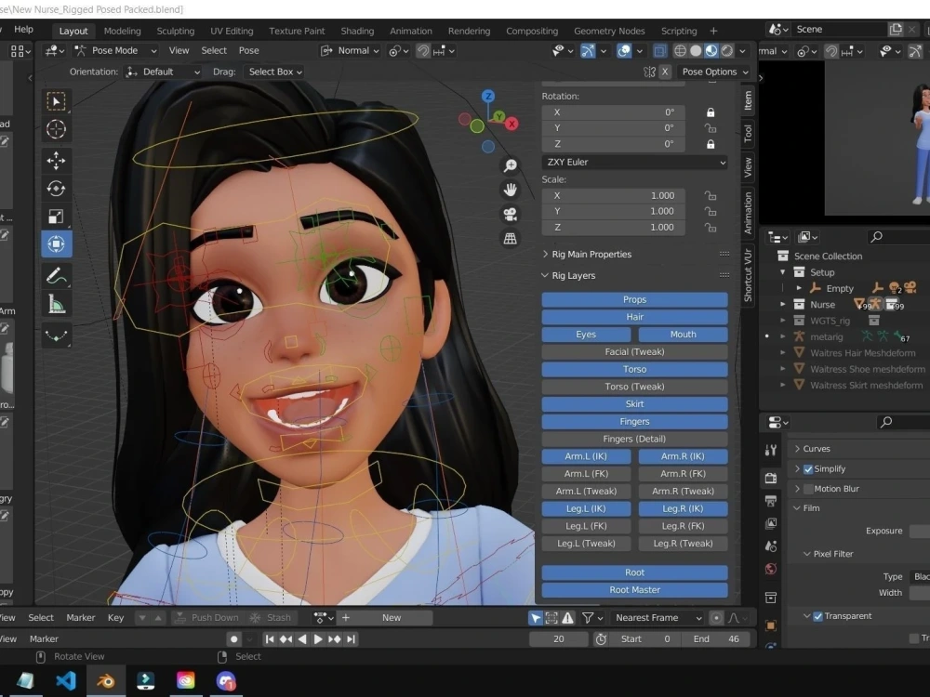Enable the Motion Blur checkbox

point(808,489)
